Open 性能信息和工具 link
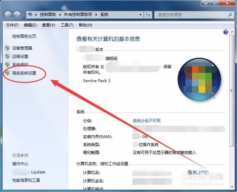 (26, 180)
